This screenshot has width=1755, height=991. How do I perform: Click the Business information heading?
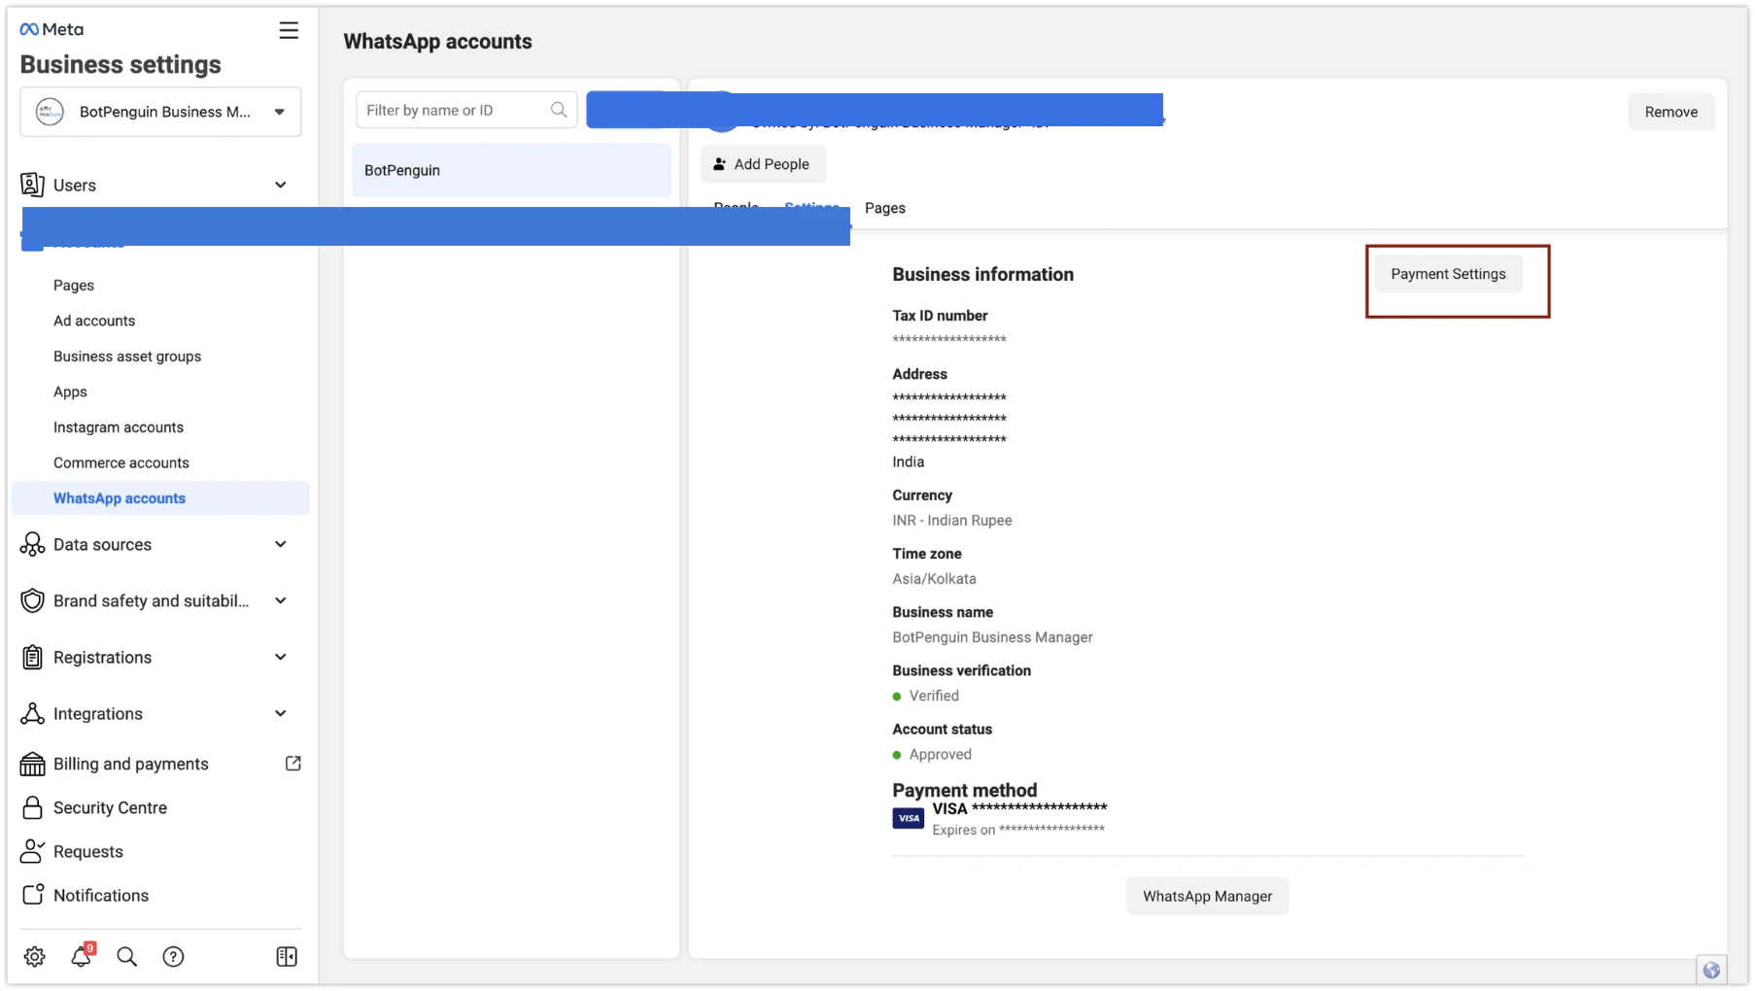[x=982, y=274]
